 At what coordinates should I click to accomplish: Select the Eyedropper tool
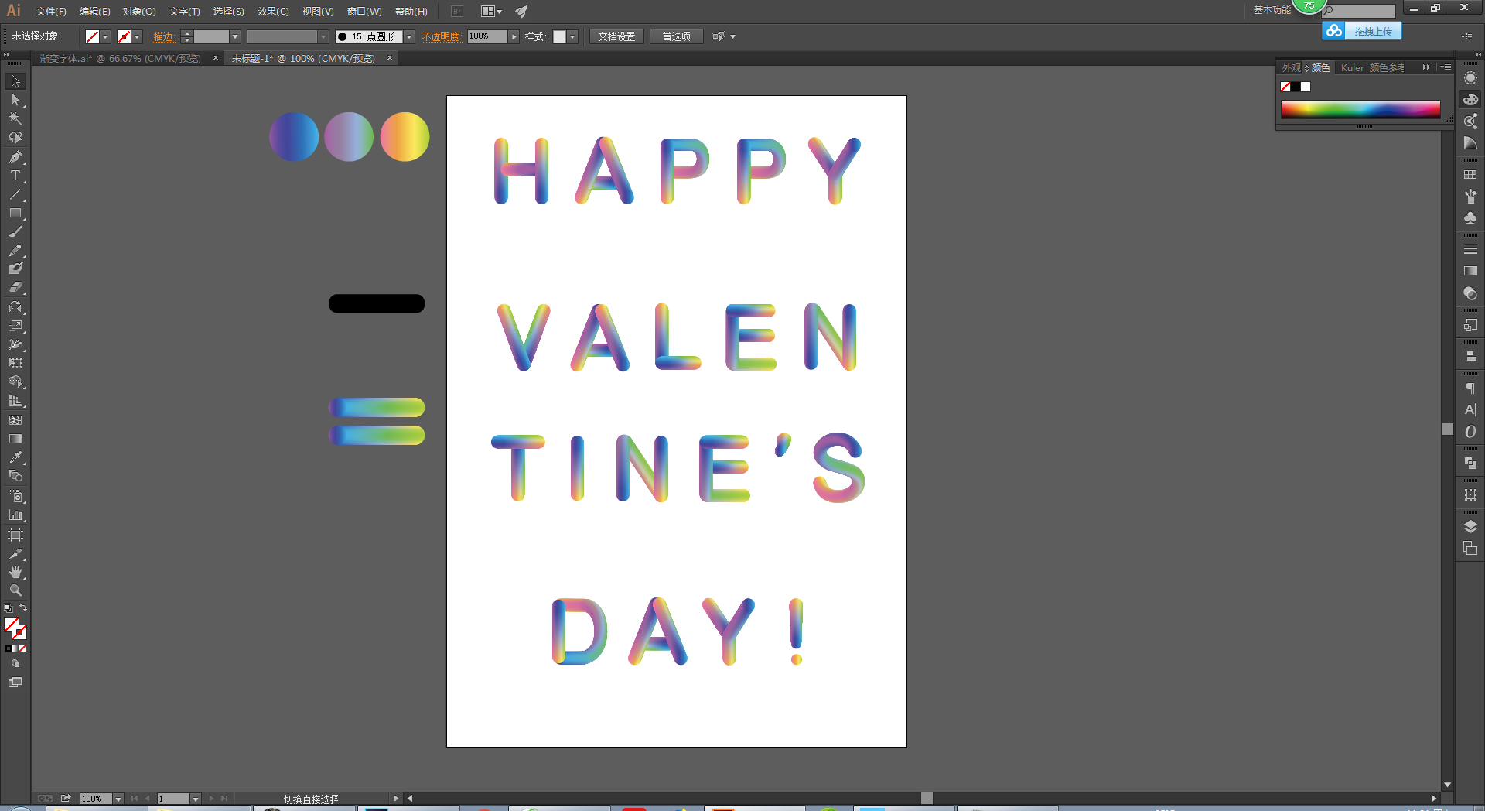pos(15,457)
